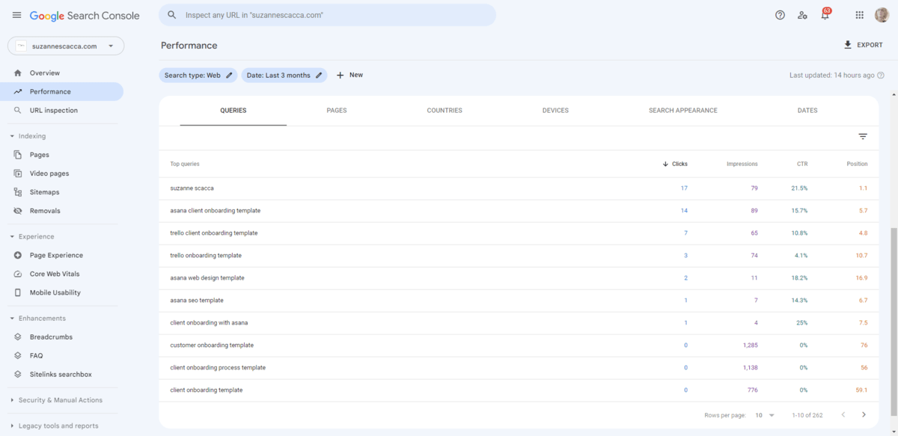898x436 pixels.
Task: Expand Security & Manual Actions section
Action: click(59, 399)
